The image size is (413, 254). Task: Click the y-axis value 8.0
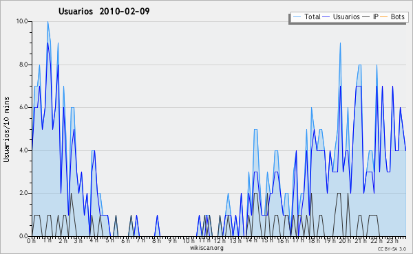(x=23, y=65)
